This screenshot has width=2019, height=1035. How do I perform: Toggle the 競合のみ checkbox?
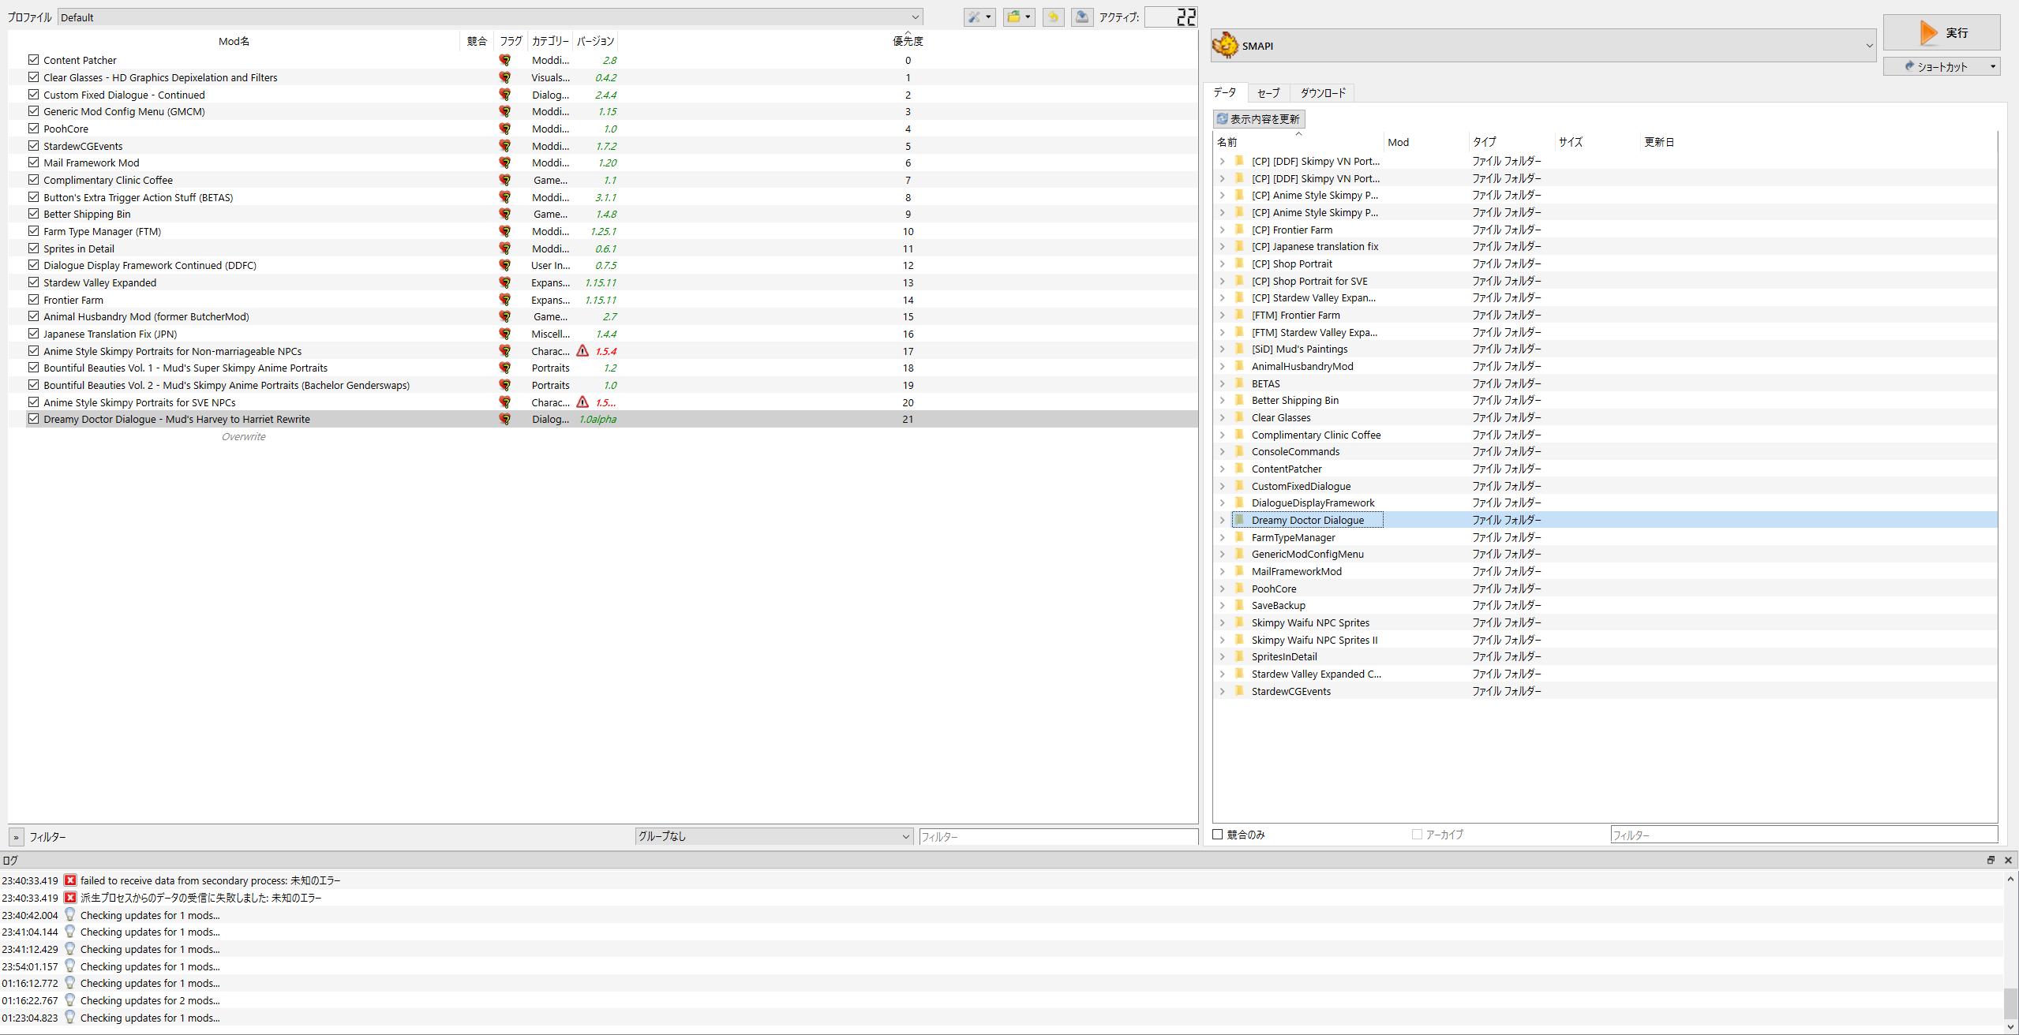pyautogui.click(x=1218, y=835)
